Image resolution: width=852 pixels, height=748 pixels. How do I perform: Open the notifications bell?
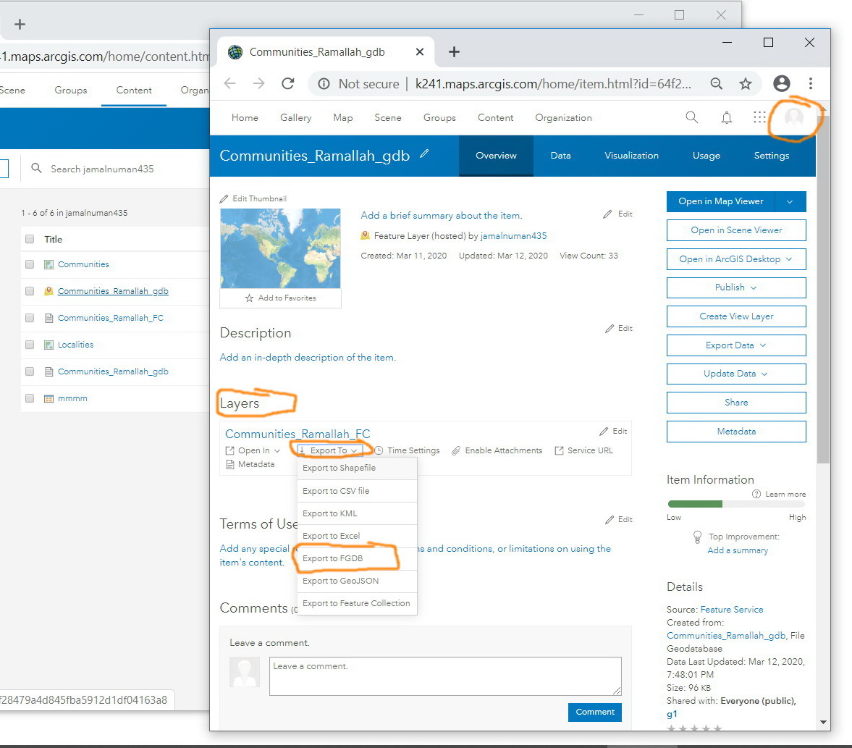click(x=727, y=117)
